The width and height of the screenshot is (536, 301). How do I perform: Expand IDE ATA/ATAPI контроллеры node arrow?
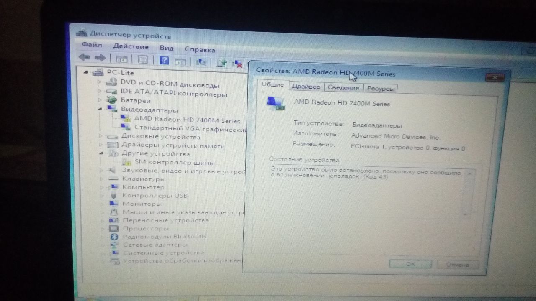(100, 90)
